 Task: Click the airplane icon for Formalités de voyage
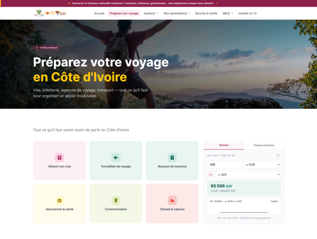(116, 158)
